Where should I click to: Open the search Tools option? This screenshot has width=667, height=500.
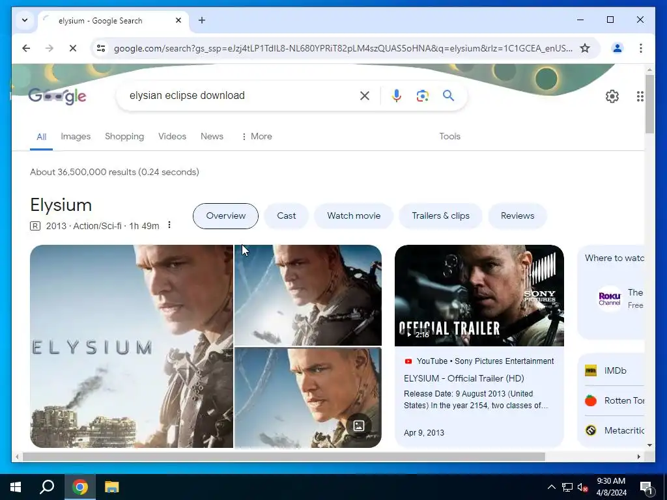[x=449, y=137]
